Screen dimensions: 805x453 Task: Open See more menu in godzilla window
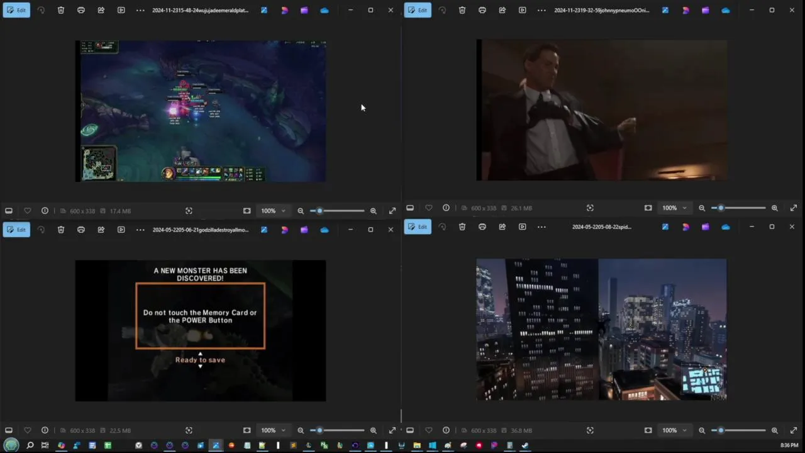tap(140, 230)
